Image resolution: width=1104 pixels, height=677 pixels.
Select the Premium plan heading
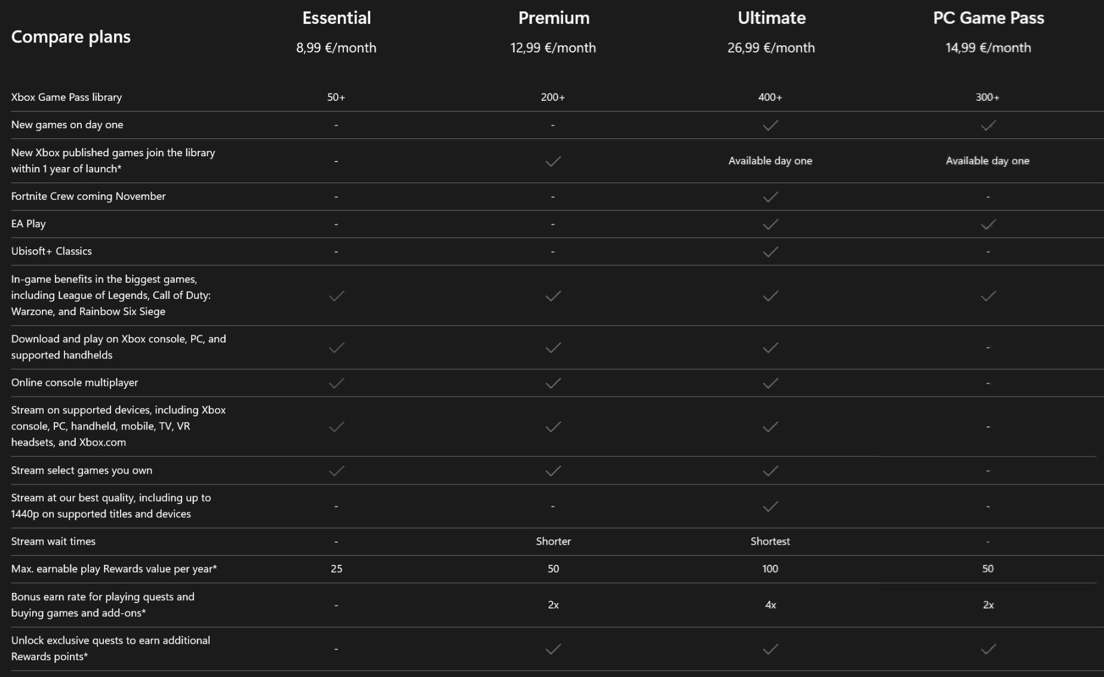(553, 18)
